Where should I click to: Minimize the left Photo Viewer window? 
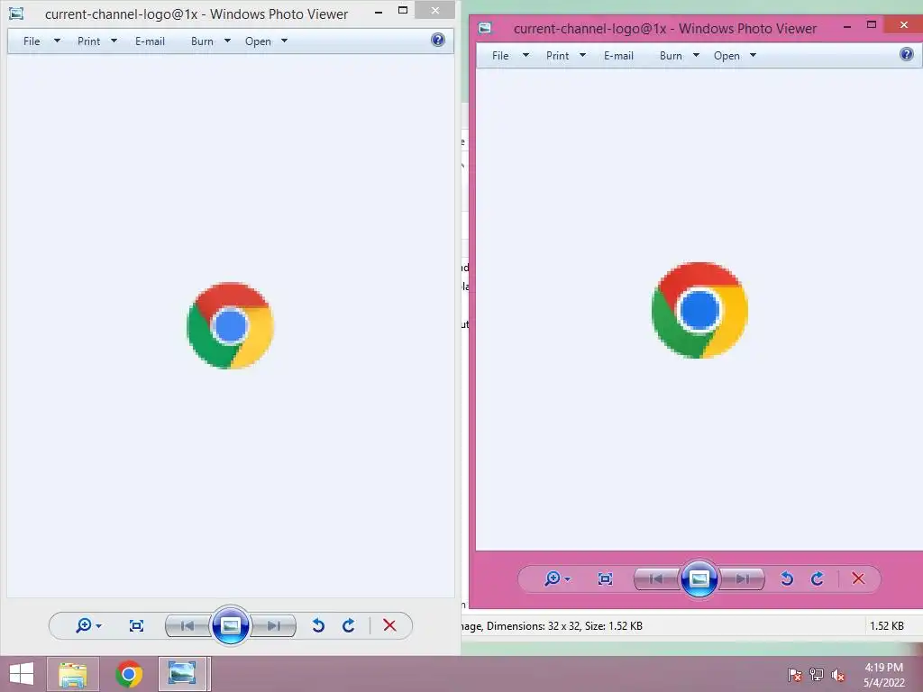[379, 12]
